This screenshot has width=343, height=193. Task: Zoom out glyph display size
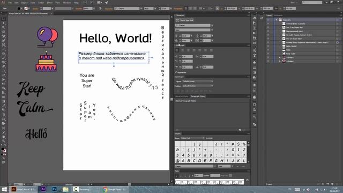(237, 166)
